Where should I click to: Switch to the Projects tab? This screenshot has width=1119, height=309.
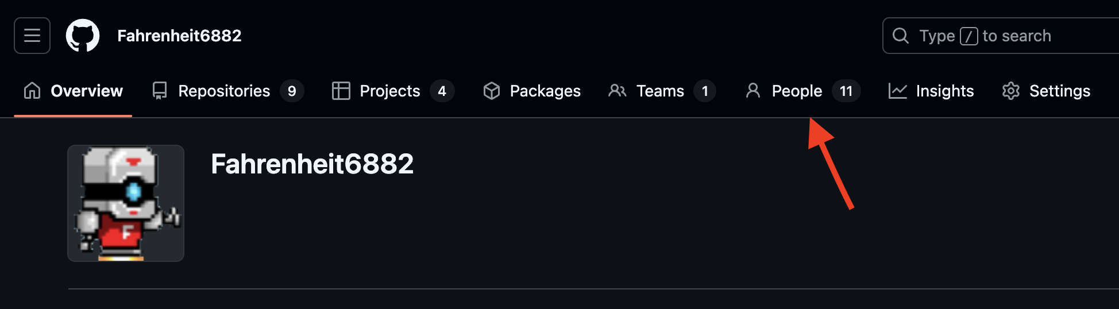(x=389, y=91)
